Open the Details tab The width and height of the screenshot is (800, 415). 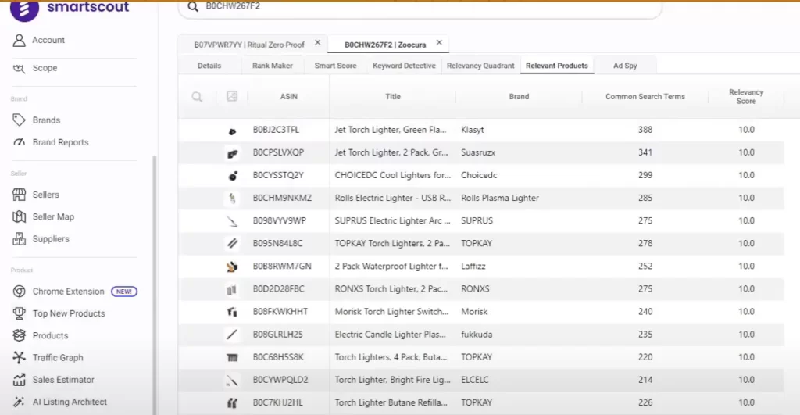point(209,66)
